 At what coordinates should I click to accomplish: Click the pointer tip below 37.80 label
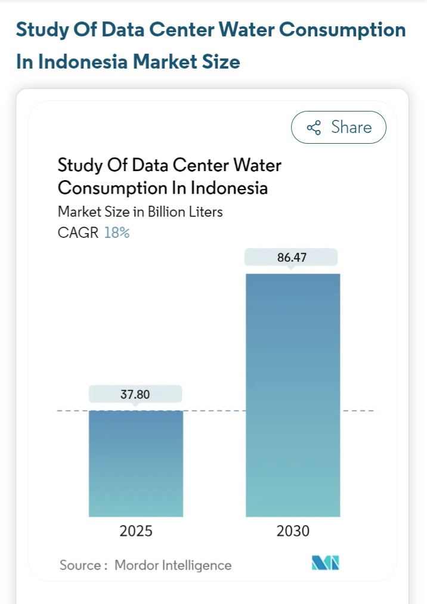(135, 405)
